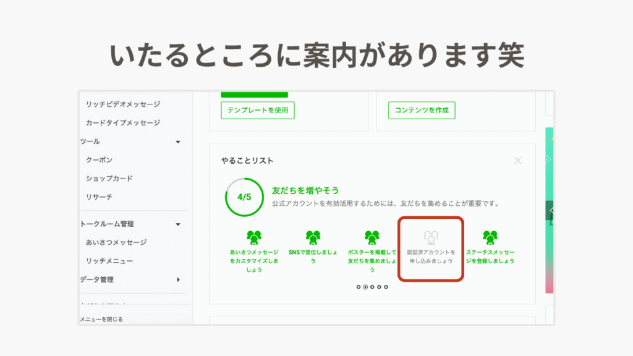This screenshot has width=633, height=356.
Task: Click the grayed 認証済アカウント application icon
Action: 431,237
